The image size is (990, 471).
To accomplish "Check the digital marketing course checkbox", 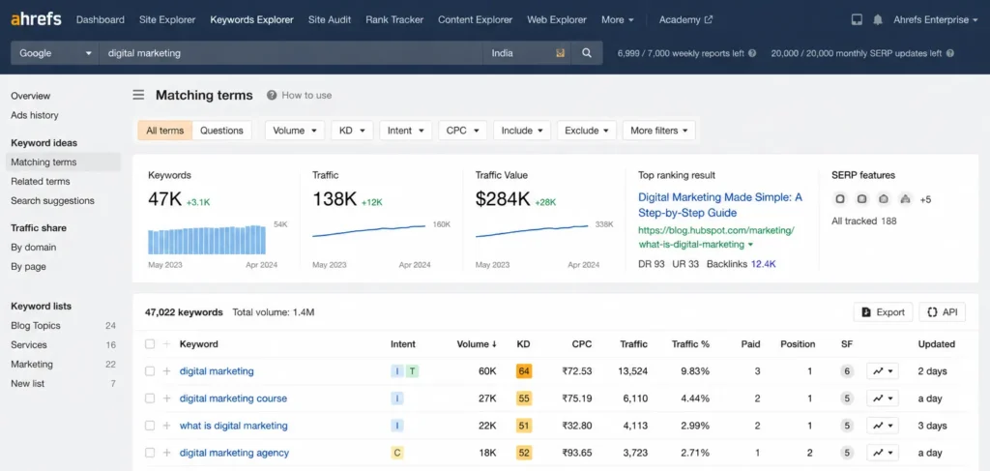I will click(150, 398).
